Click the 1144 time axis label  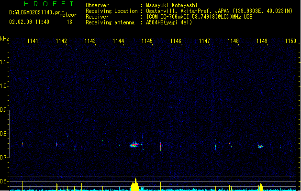click(x=119, y=41)
